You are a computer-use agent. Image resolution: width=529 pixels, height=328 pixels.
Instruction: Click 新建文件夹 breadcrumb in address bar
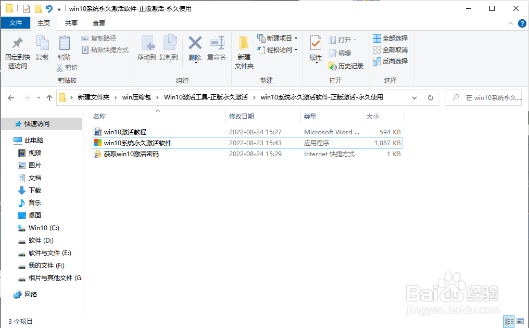coord(93,97)
